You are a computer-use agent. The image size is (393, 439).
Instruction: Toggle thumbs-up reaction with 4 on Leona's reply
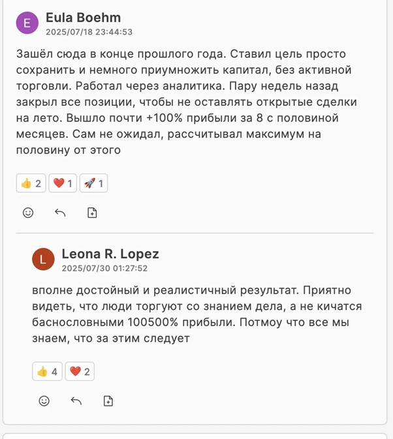click(x=47, y=371)
